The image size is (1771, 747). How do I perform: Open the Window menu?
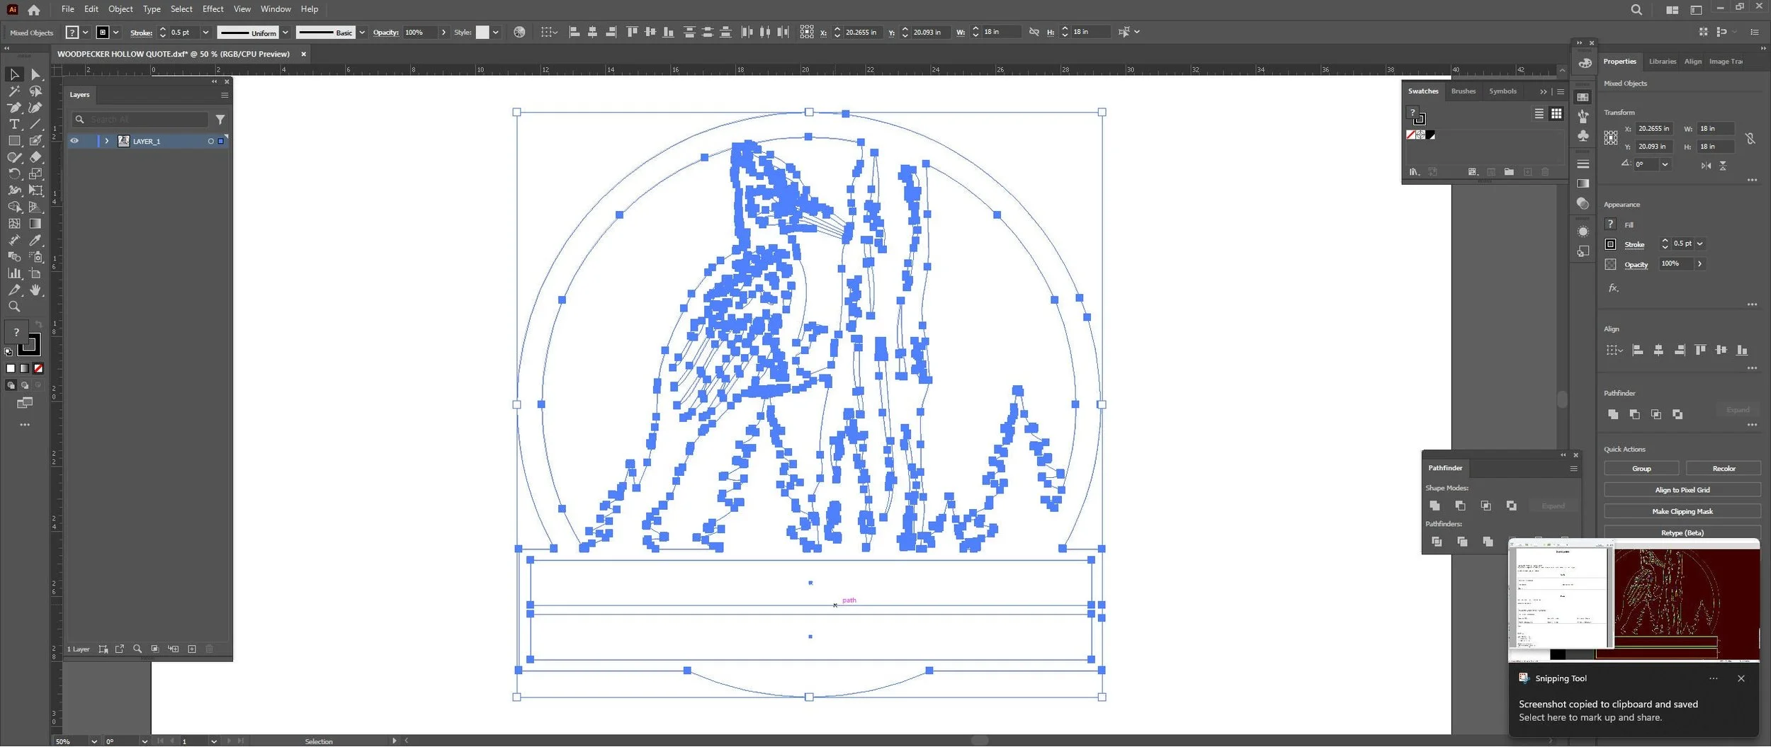click(x=276, y=9)
